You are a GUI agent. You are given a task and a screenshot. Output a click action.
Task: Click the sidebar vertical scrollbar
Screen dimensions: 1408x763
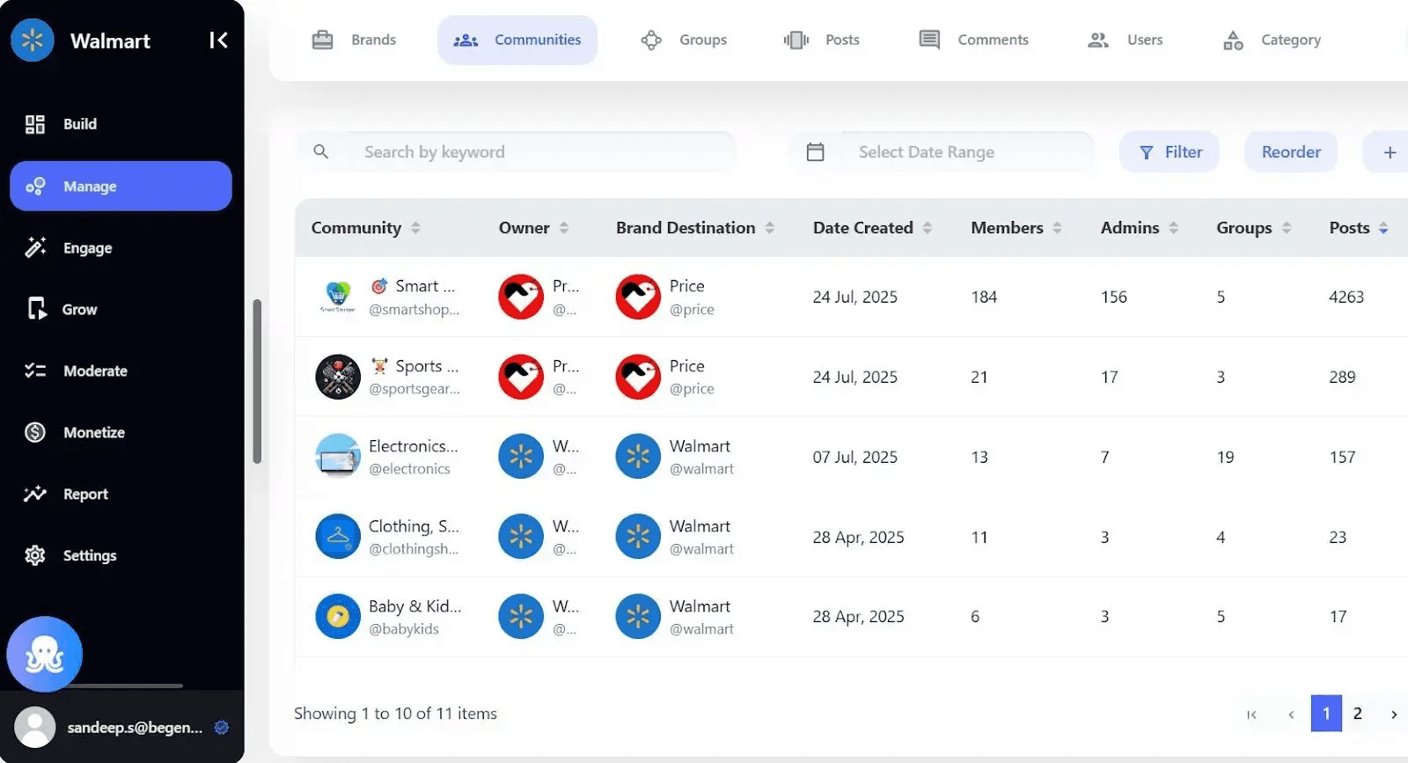tap(257, 380)
